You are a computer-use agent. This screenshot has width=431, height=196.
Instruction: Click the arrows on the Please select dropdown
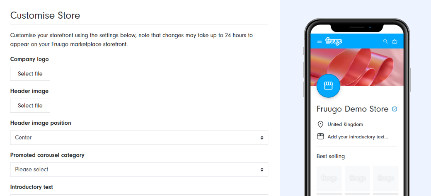coord(262,169)
